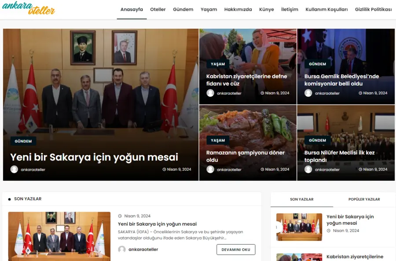The width and height of the screenshot is (396, 261).
Task: Click GÜNDEM tag on the Sakarya hero story
Action: [23, 141]
